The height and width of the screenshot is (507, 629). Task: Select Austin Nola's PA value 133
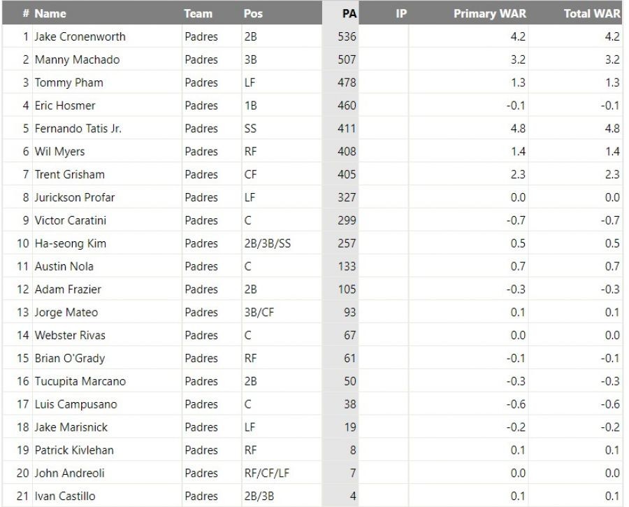coord(347,266)
